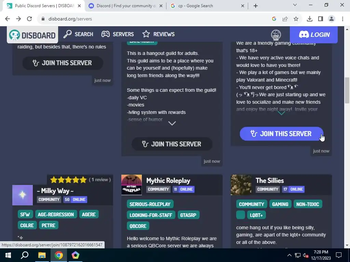Expand the gaming community description
The height and width of the screenshot is (262, 350).
tap(281, 113)
